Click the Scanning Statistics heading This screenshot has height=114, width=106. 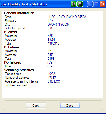pos(19,70)
